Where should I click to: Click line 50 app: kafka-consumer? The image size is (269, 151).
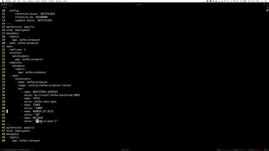coord(26,141)
